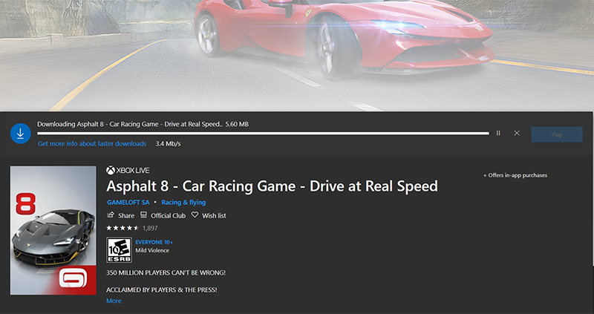This screenshot has height=314, width=594.
Task: Cancel the download with the X button
Action: tap(517, 133)
